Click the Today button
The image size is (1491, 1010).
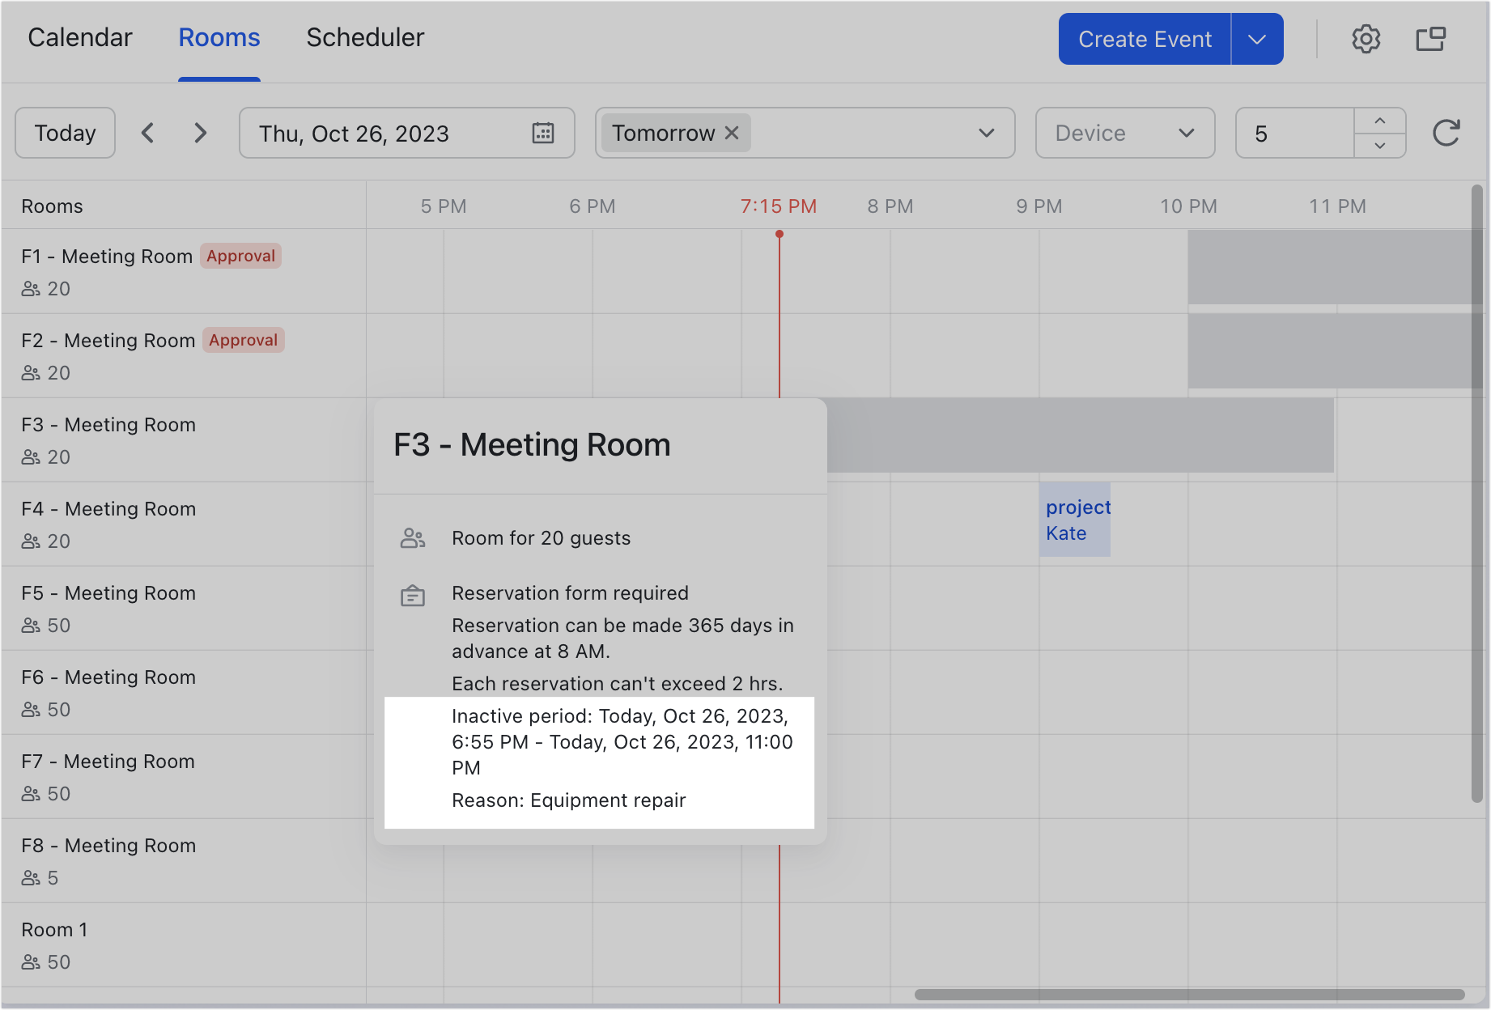(x=65, y=133)
